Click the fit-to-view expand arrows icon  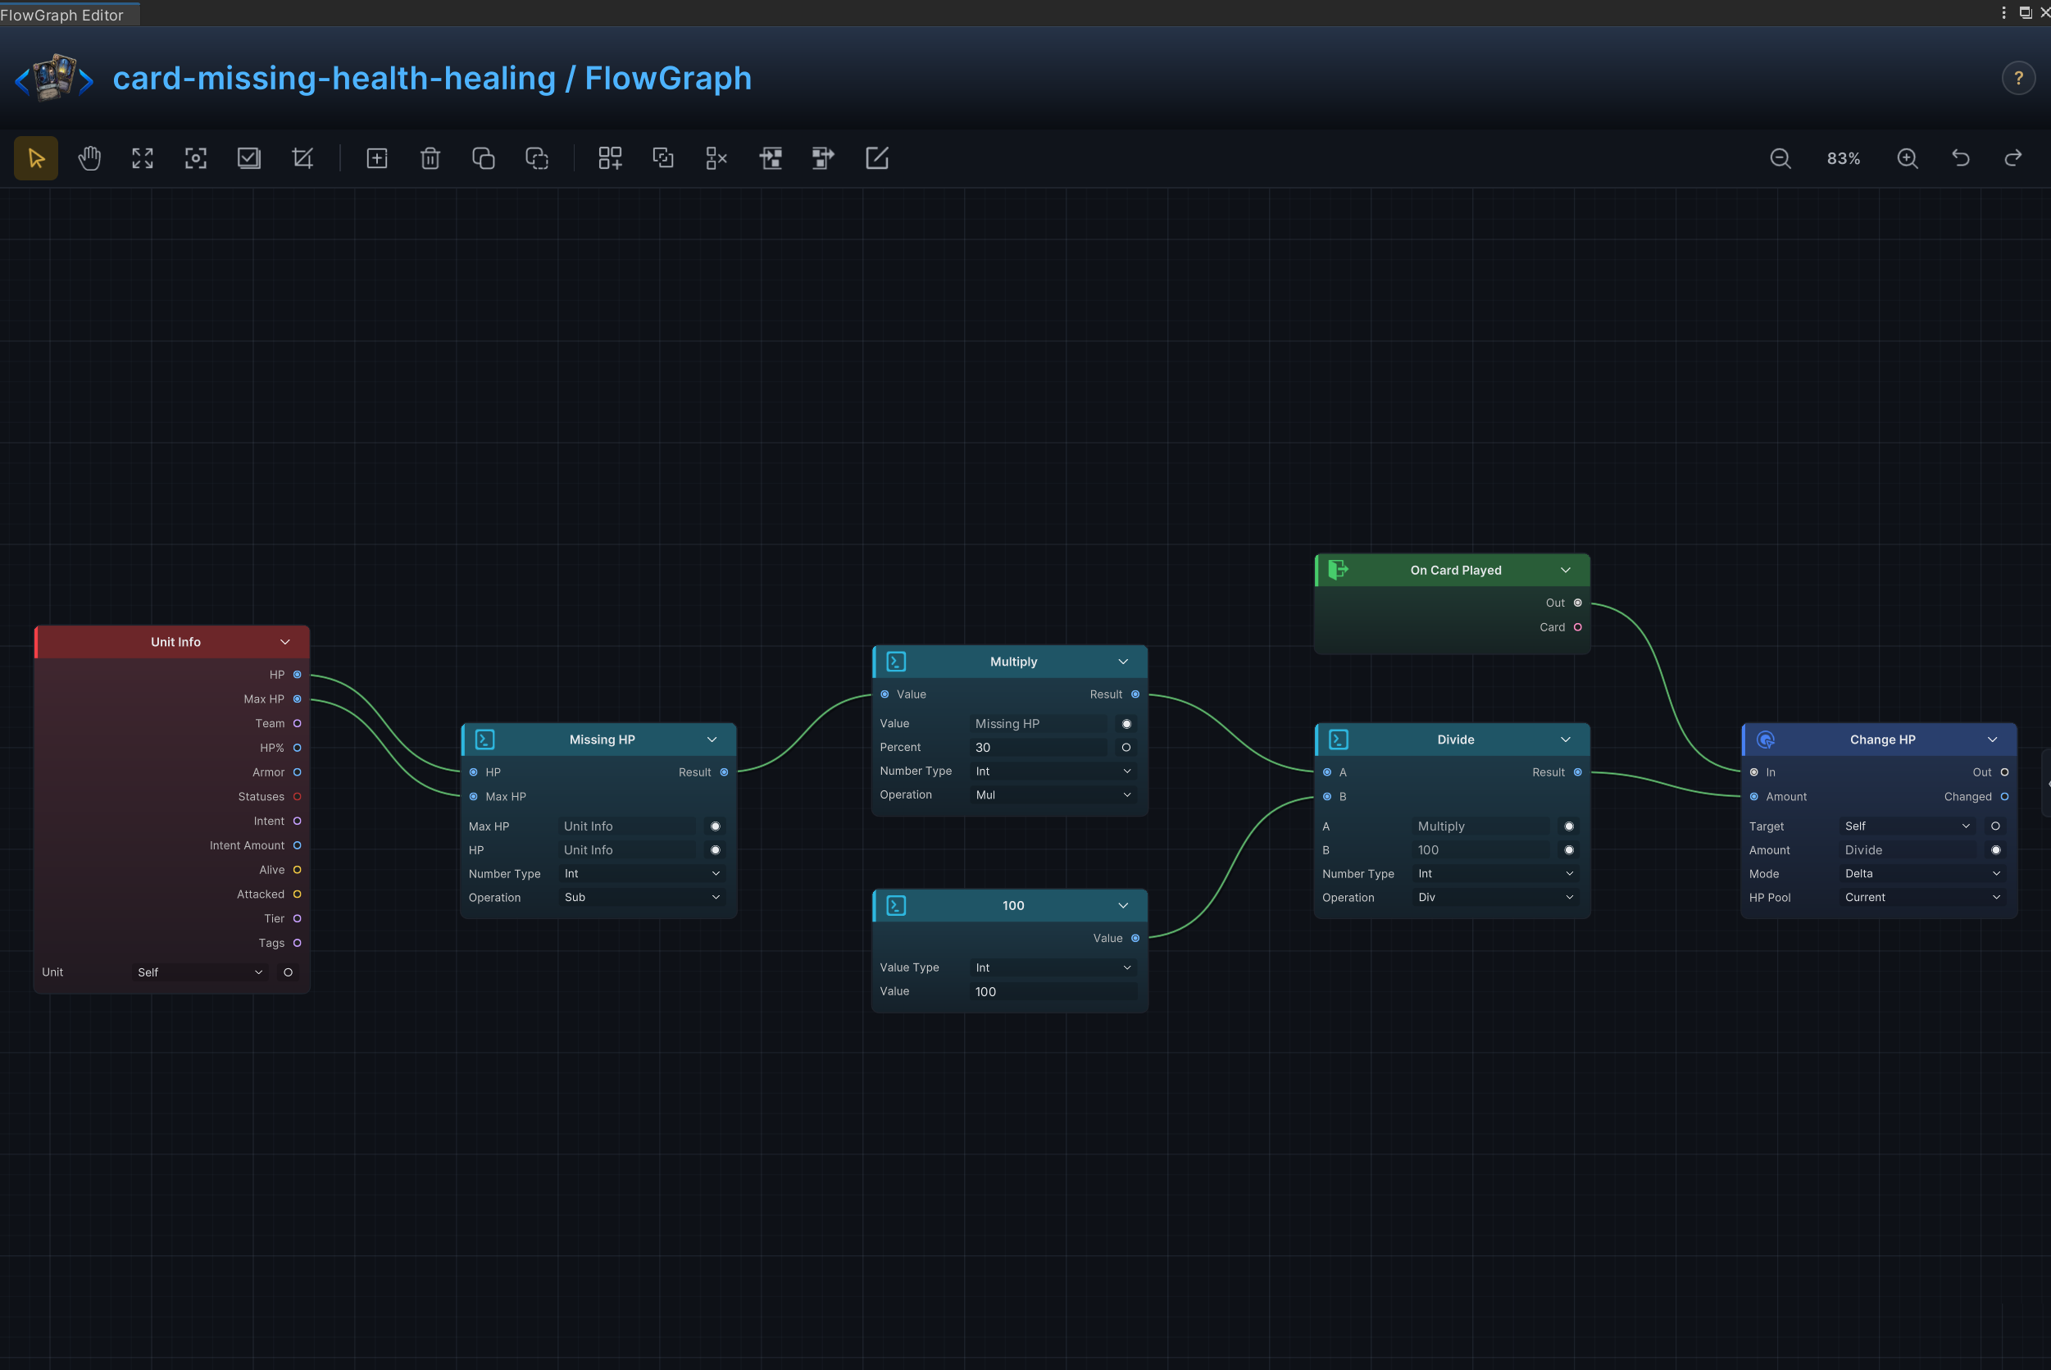(143, 158)
